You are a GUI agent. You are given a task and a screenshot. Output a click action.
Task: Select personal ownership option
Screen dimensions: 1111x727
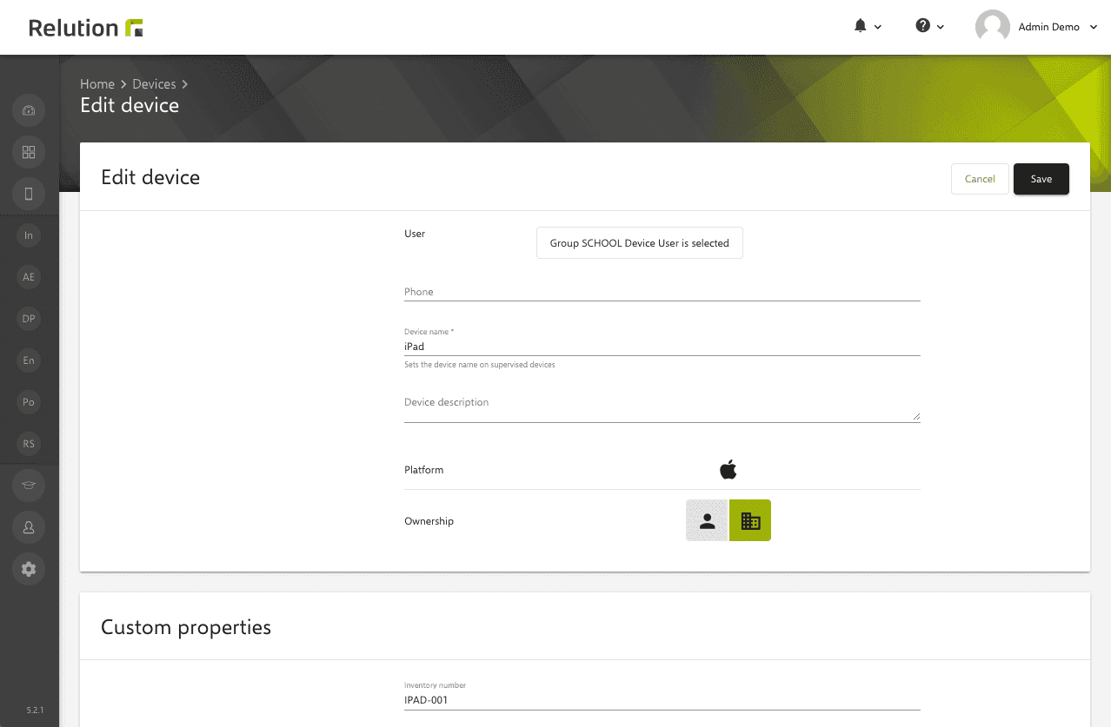708,520
